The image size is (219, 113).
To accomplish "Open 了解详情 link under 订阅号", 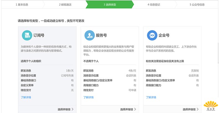I will 26,97.
